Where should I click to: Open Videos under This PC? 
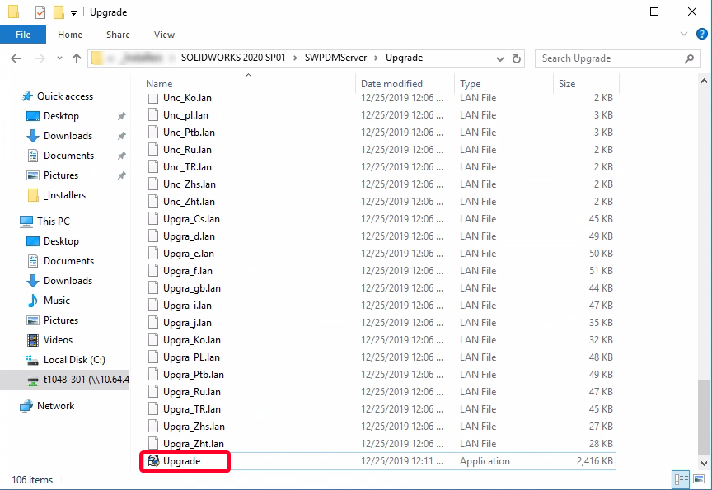tap(58, 340)
